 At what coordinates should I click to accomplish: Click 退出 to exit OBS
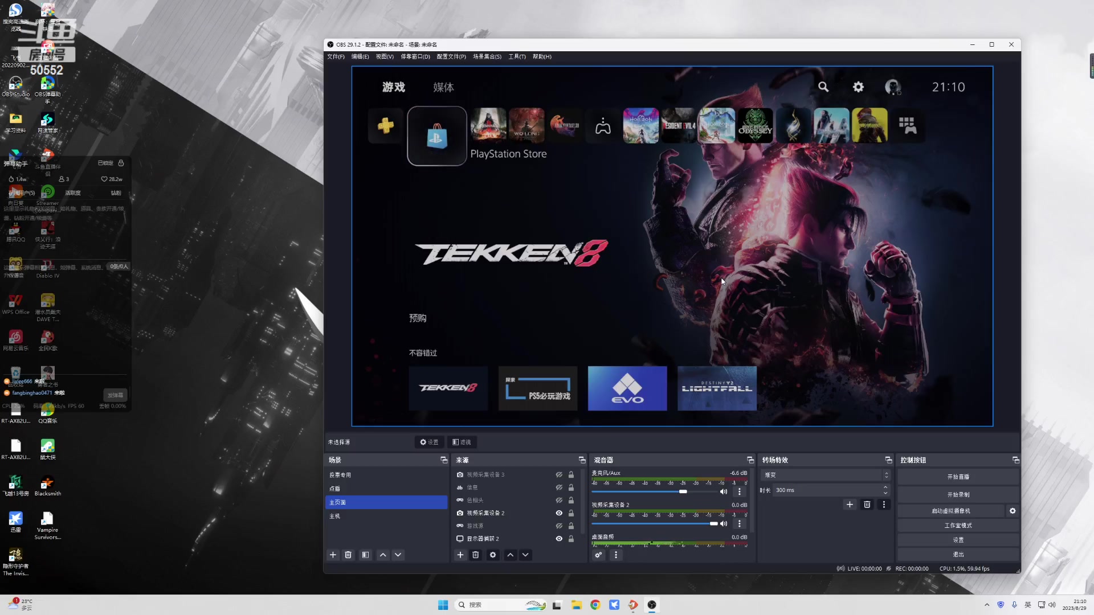pyautogui.click(x=958, y=554)
